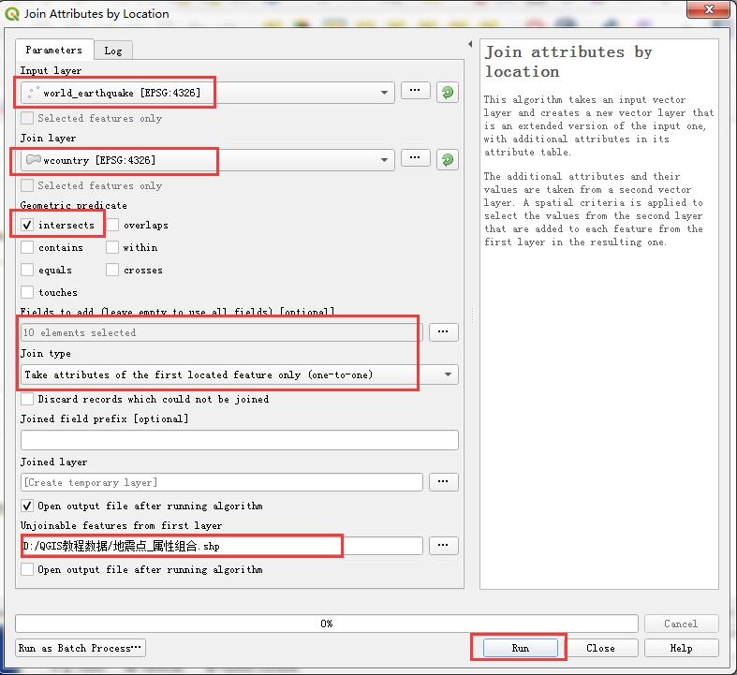Toggle Input layer Selected features only
Screen dimensions: 737x675
pyautogui.click(x=27, y=118)
